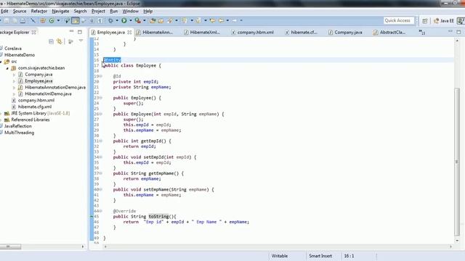Screen dimensions: 465x261
Task: Click the Smart Insert status bar entry
Action: [320, 256]
